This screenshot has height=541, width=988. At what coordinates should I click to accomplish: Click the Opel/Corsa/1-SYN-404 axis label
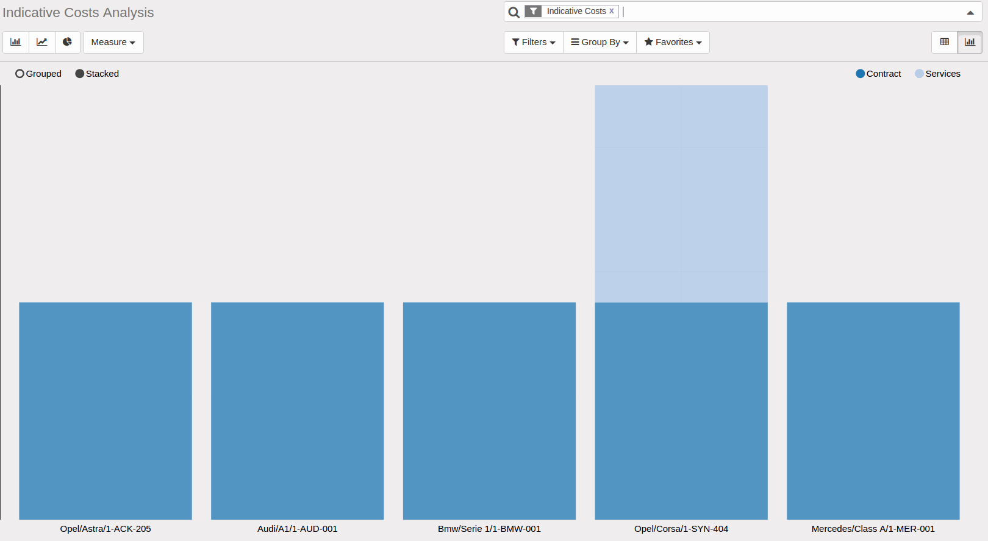coord(681,529)
